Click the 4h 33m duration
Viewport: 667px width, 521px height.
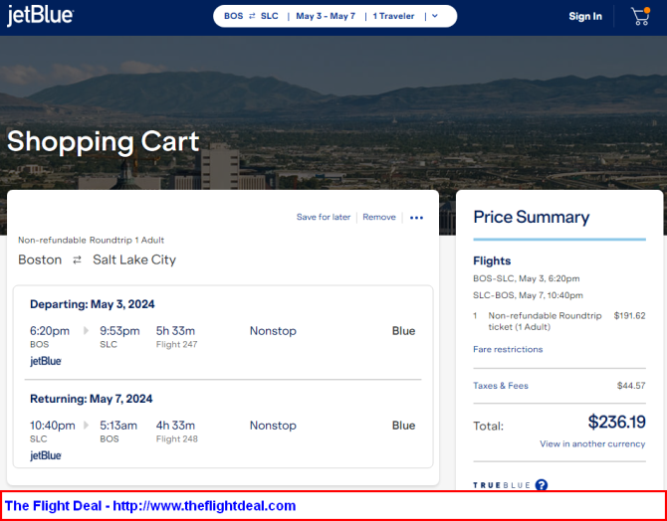point(175,425)
